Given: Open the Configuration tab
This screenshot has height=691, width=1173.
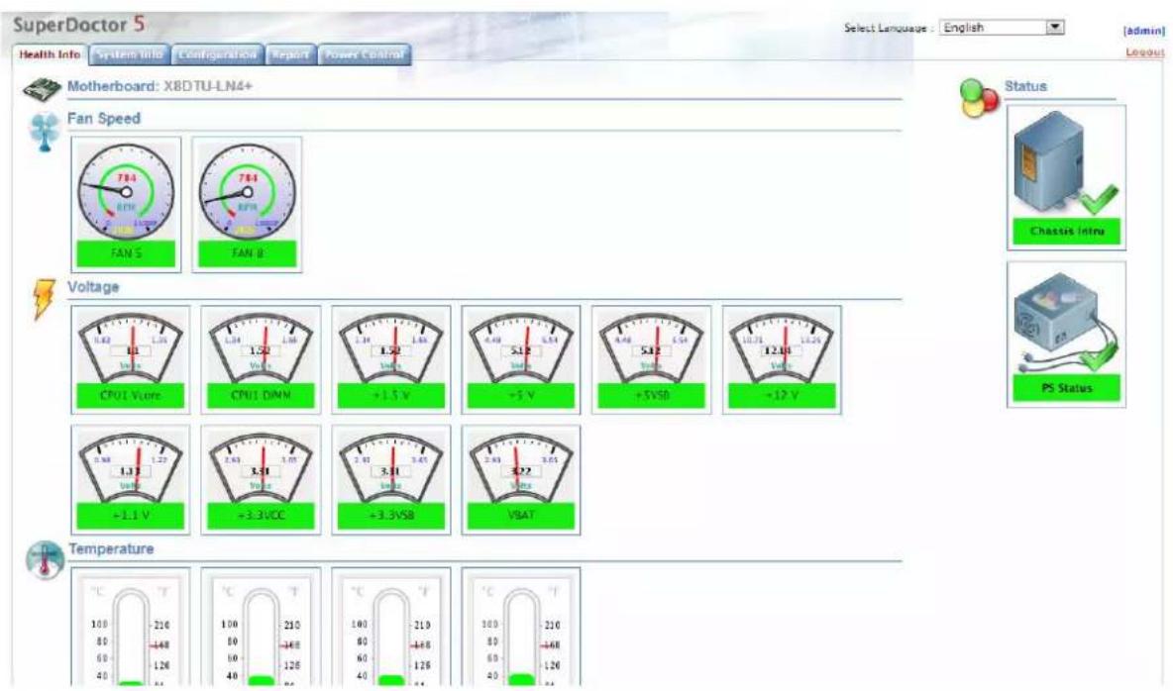Looking at the screenshot, I should pyautogui.click(x=217, y=54).
